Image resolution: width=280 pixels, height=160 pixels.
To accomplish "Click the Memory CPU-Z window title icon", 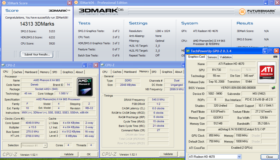I will click(x=102, y=65).
